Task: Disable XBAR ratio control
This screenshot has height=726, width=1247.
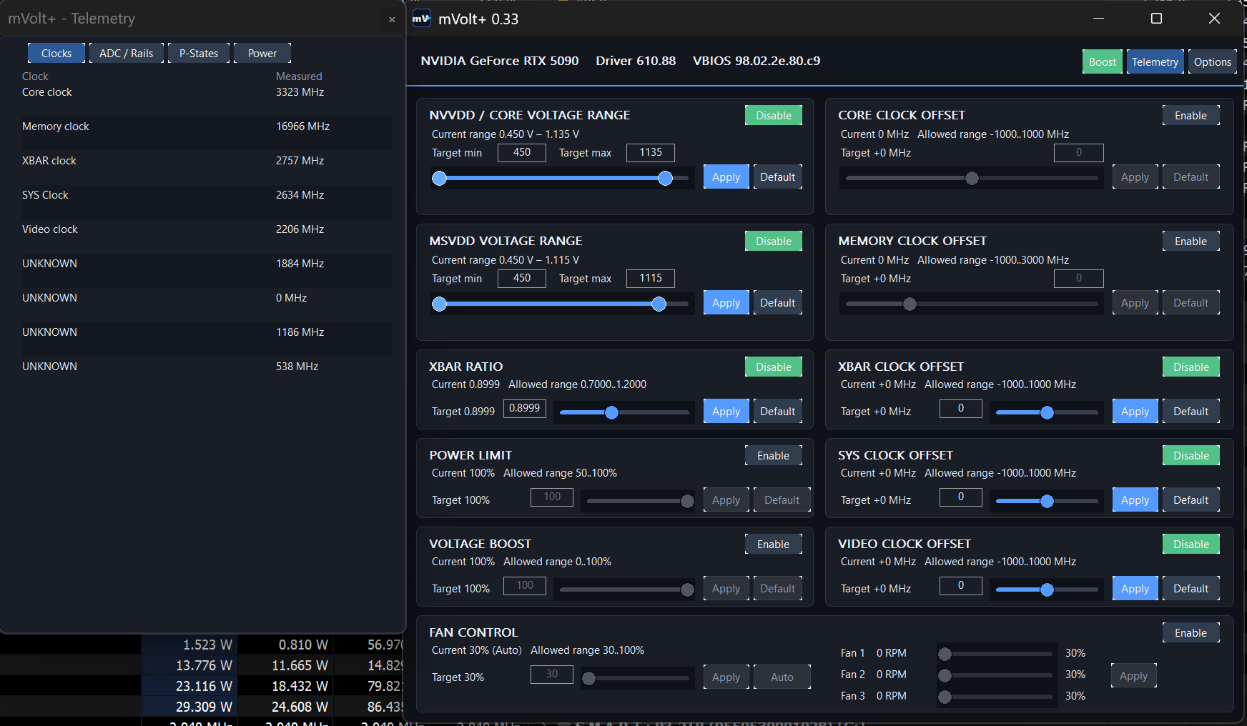Action: (x=774, y=367)
